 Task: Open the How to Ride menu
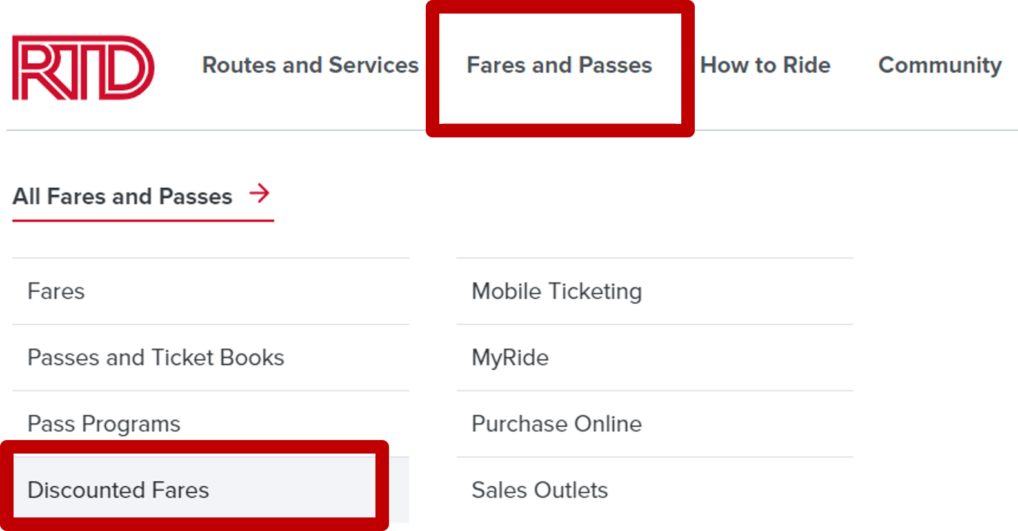point(765,65)
